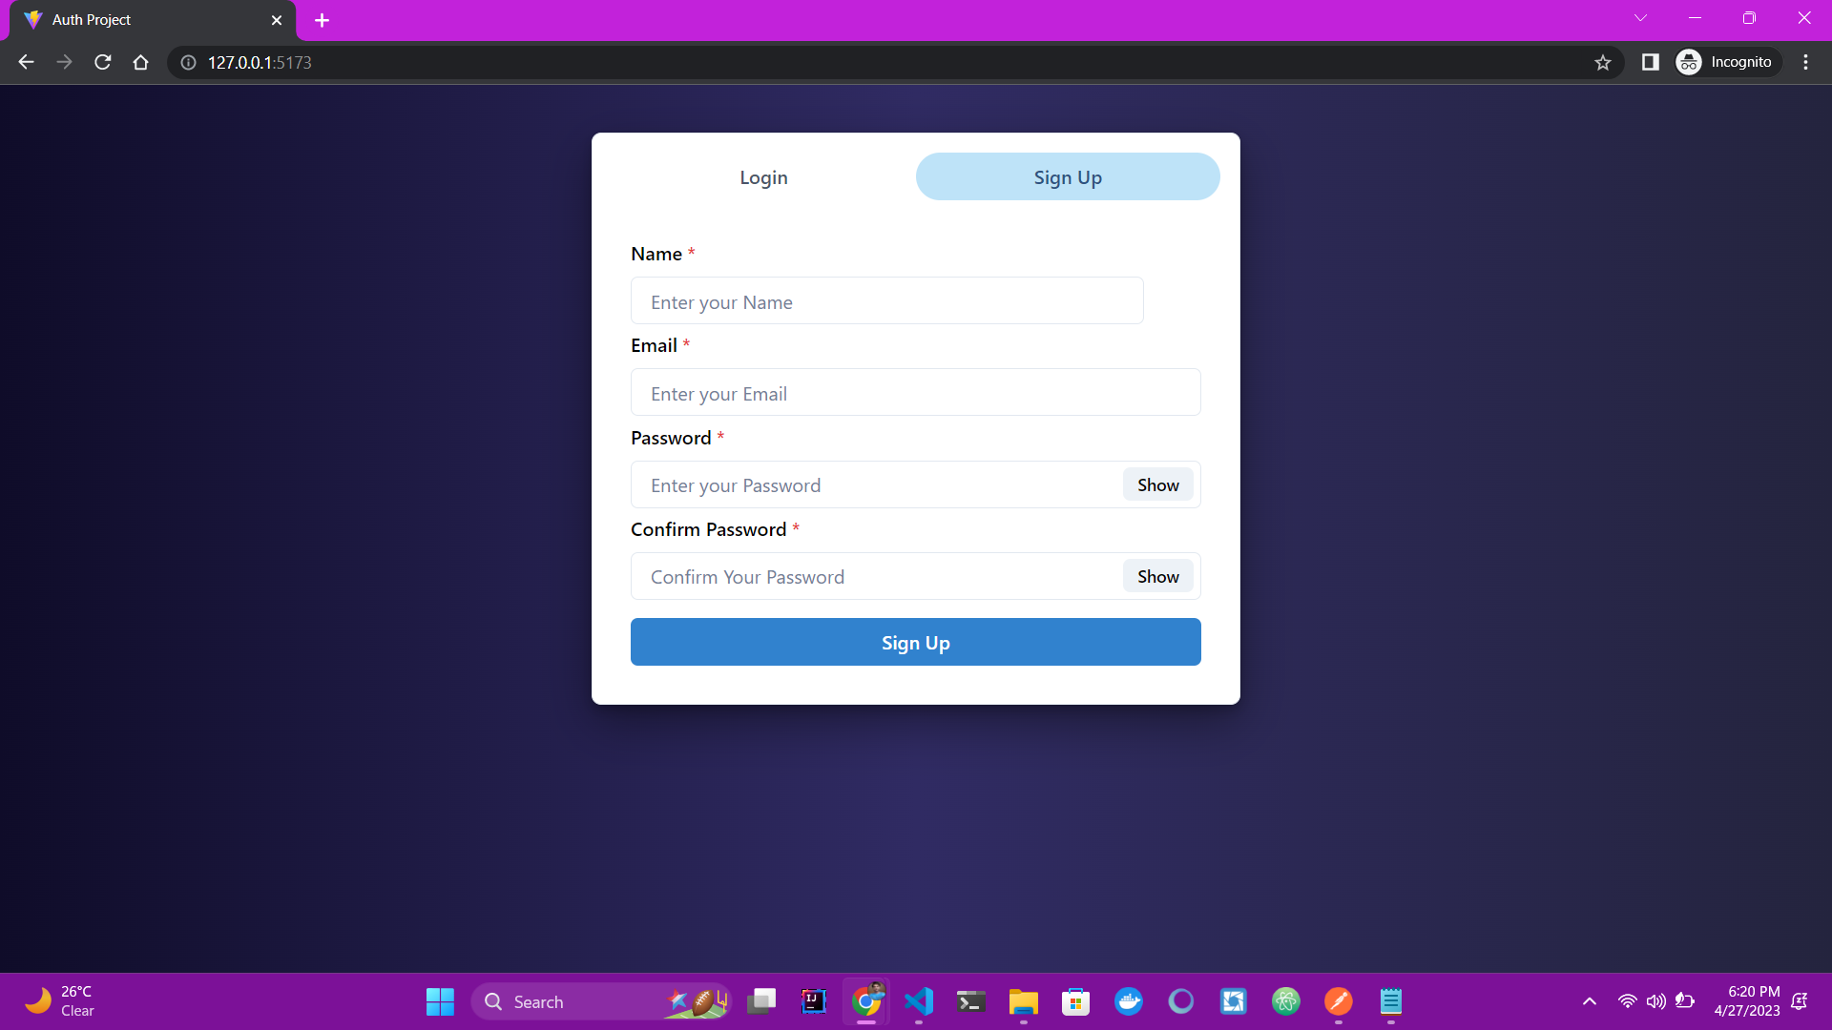Open Visual Studio Code from taskbar
Screen dimensions: 1832x1030
[x=918, y=1001]
